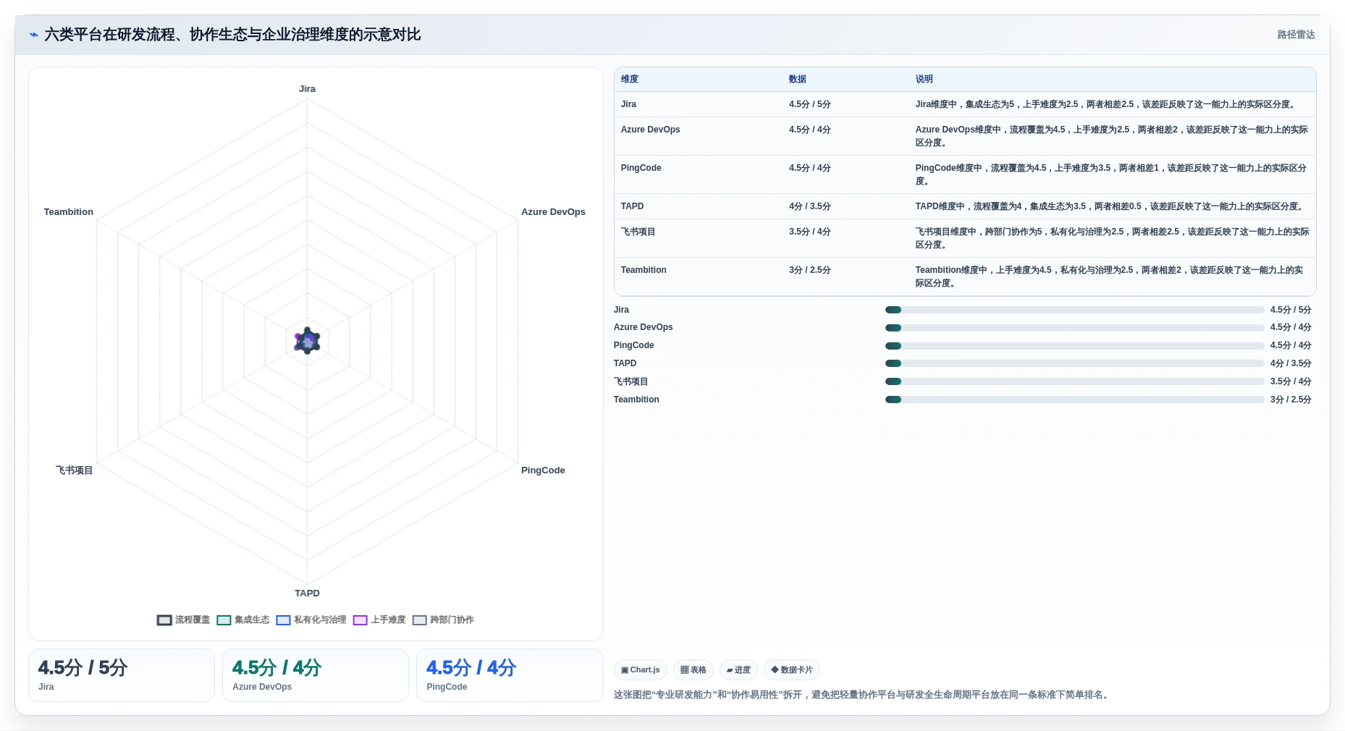Click the 数据卡片 tag

coord(792,670)
